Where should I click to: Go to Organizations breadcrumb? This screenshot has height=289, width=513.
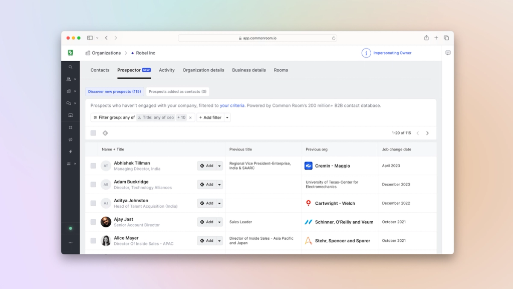[x=103, y=53]
